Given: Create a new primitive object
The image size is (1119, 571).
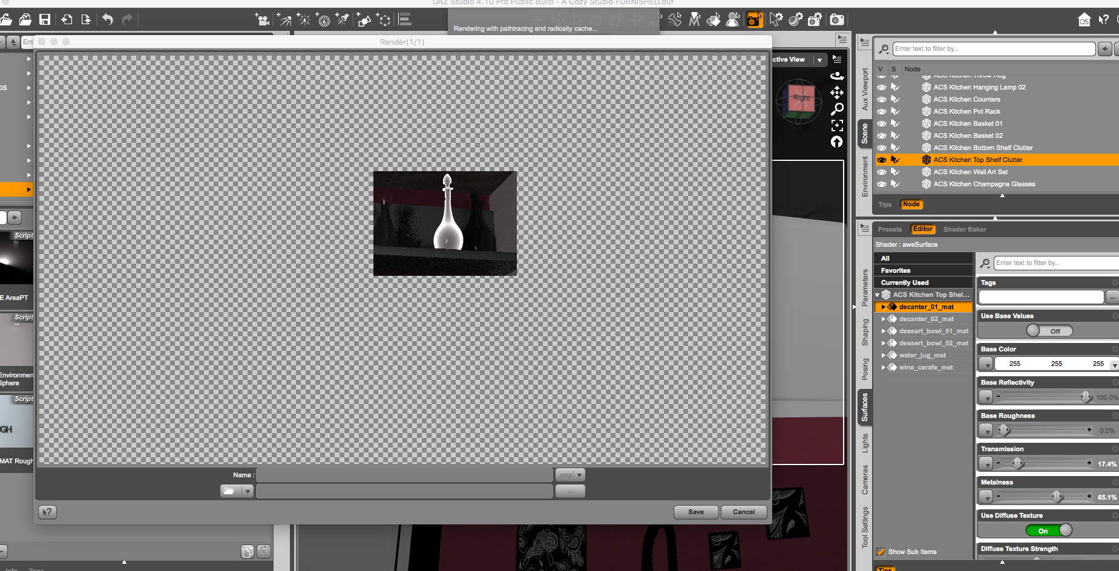Looking at the screenshot, I should click(364, 19).
